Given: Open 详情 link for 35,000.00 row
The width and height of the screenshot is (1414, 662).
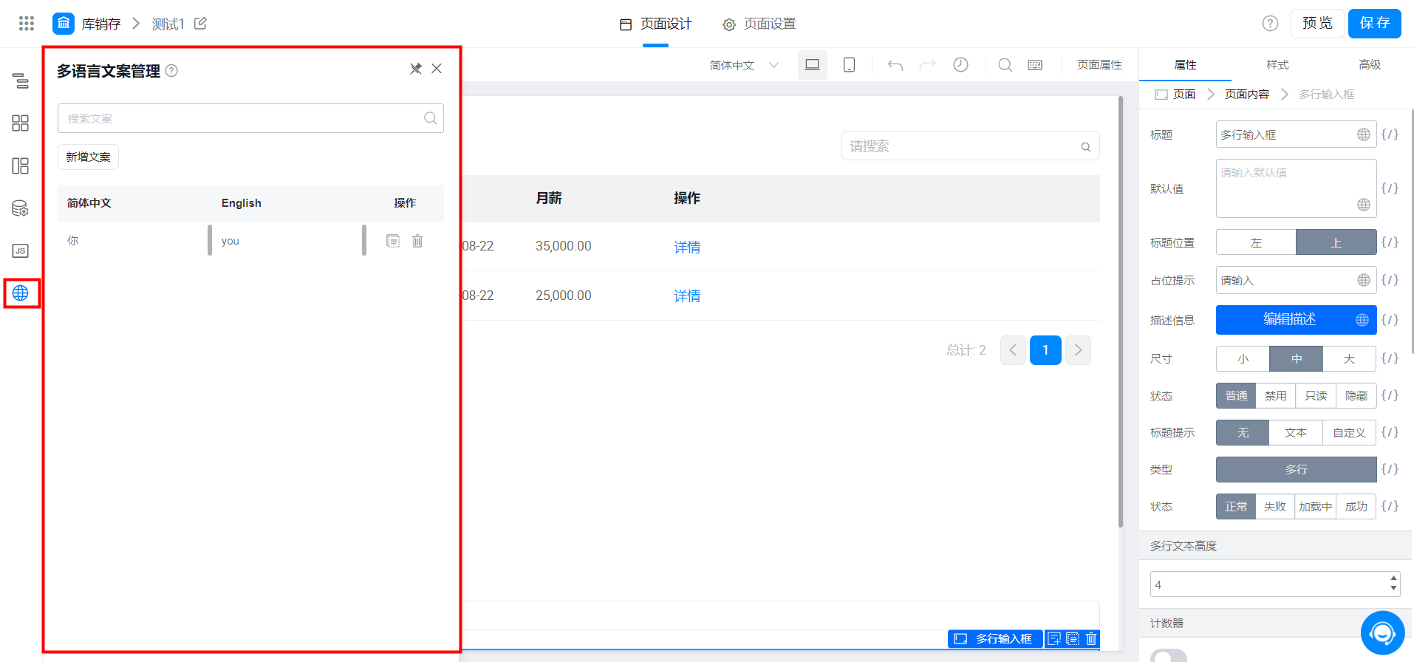Looking at the screenshot, I should click(687, 247).
